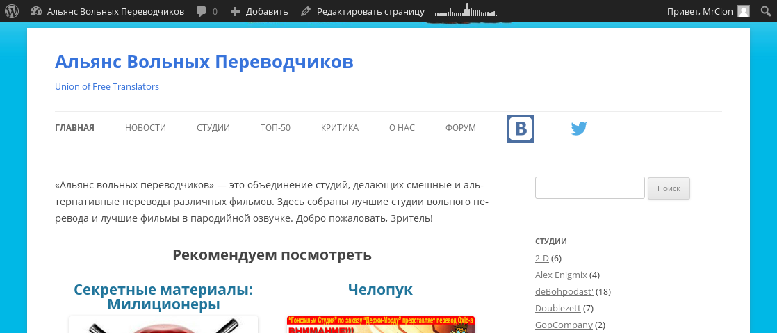The image size is (777, 333).
Task: Open the deBohpodast' studio link
Action: (564, 291)
